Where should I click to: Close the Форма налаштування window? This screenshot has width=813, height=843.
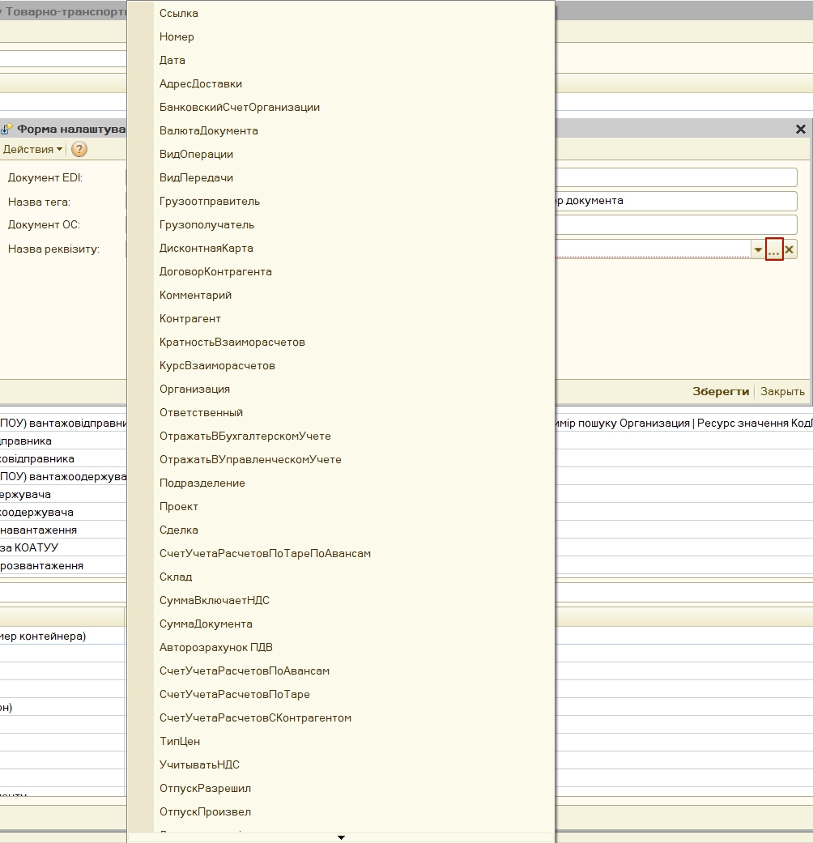coord(800,129)
